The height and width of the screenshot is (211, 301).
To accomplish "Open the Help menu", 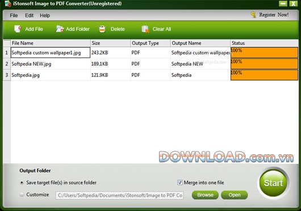I will click(45, 15).
